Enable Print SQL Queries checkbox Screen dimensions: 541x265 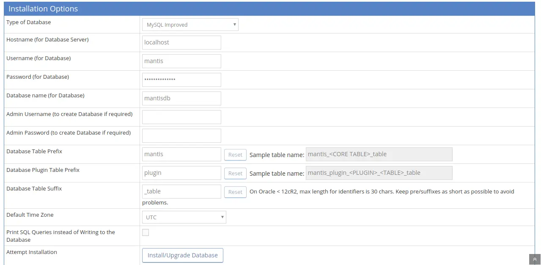[x=146, y=232]
